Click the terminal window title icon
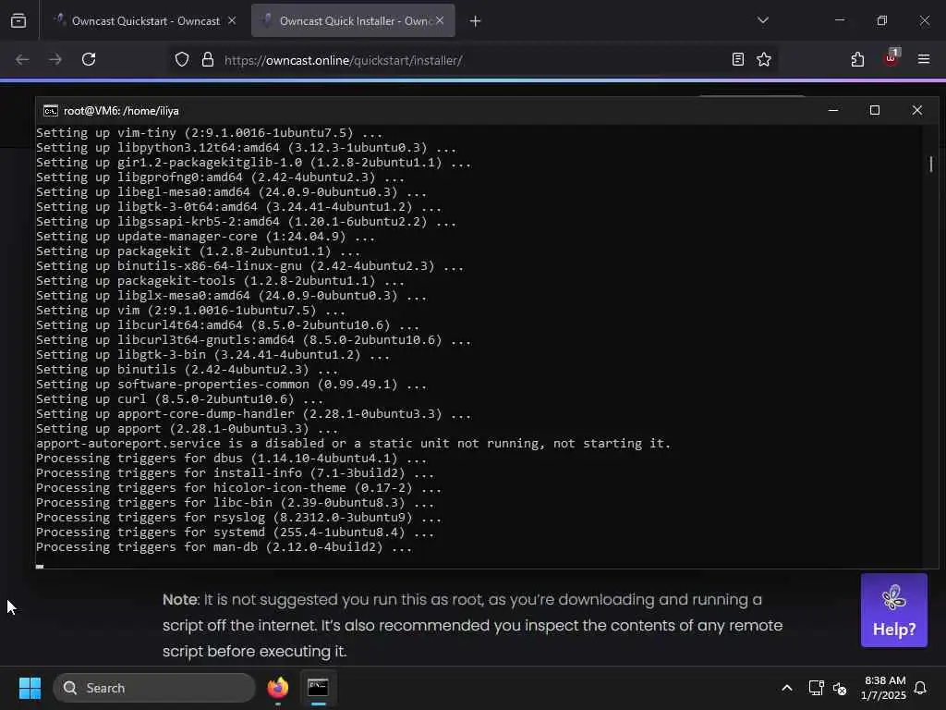The height and width of the screenshot is (710, 946). [x=51, y=111]
